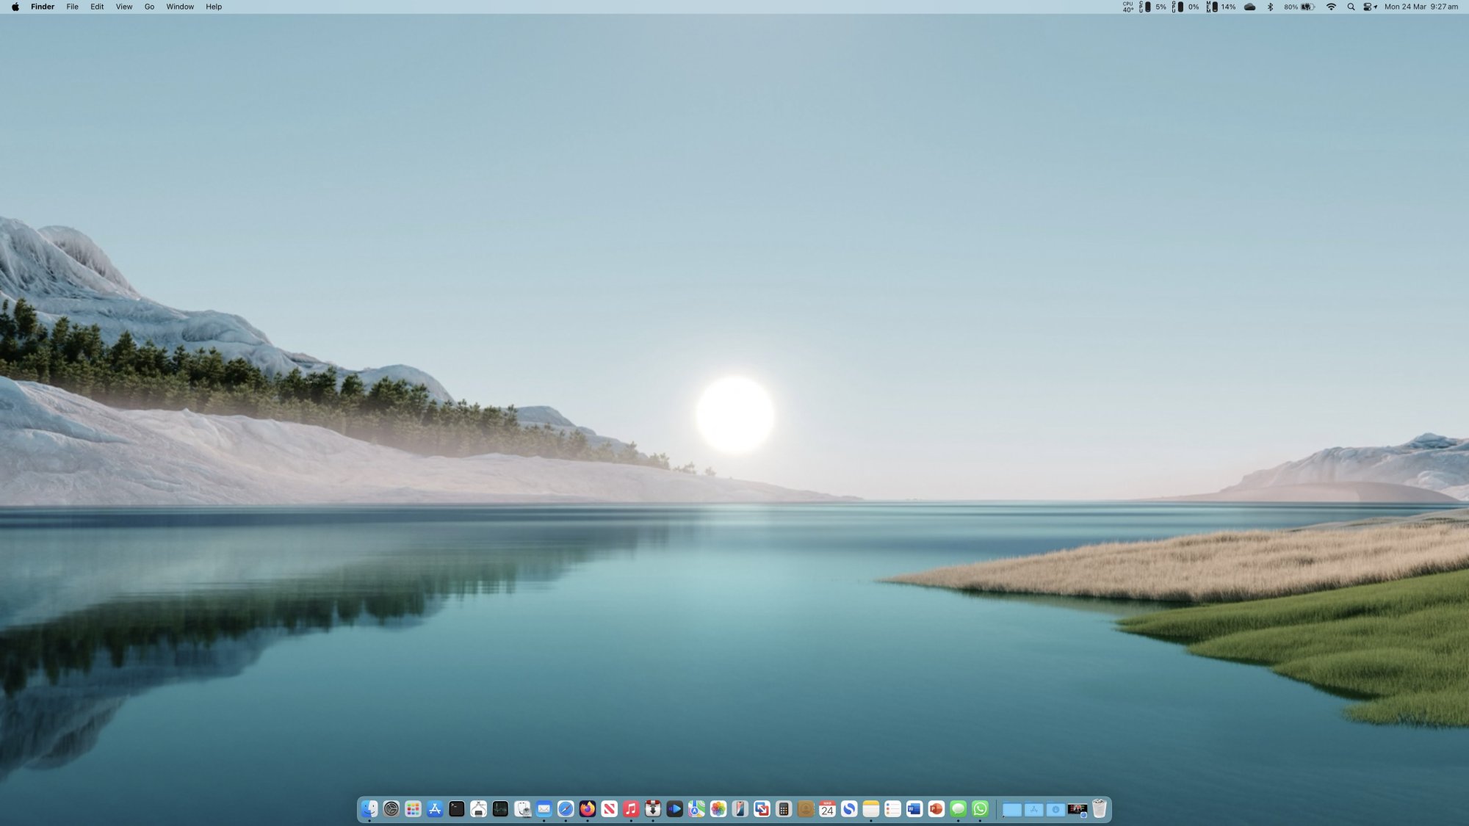1469x826 pixels.
Task: Expand the Downloads stack in Dock
Action: point(1055,809)
